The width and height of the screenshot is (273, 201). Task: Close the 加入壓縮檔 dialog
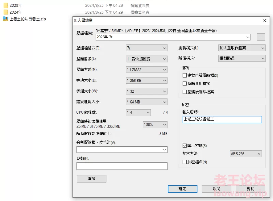coord(265,21)
